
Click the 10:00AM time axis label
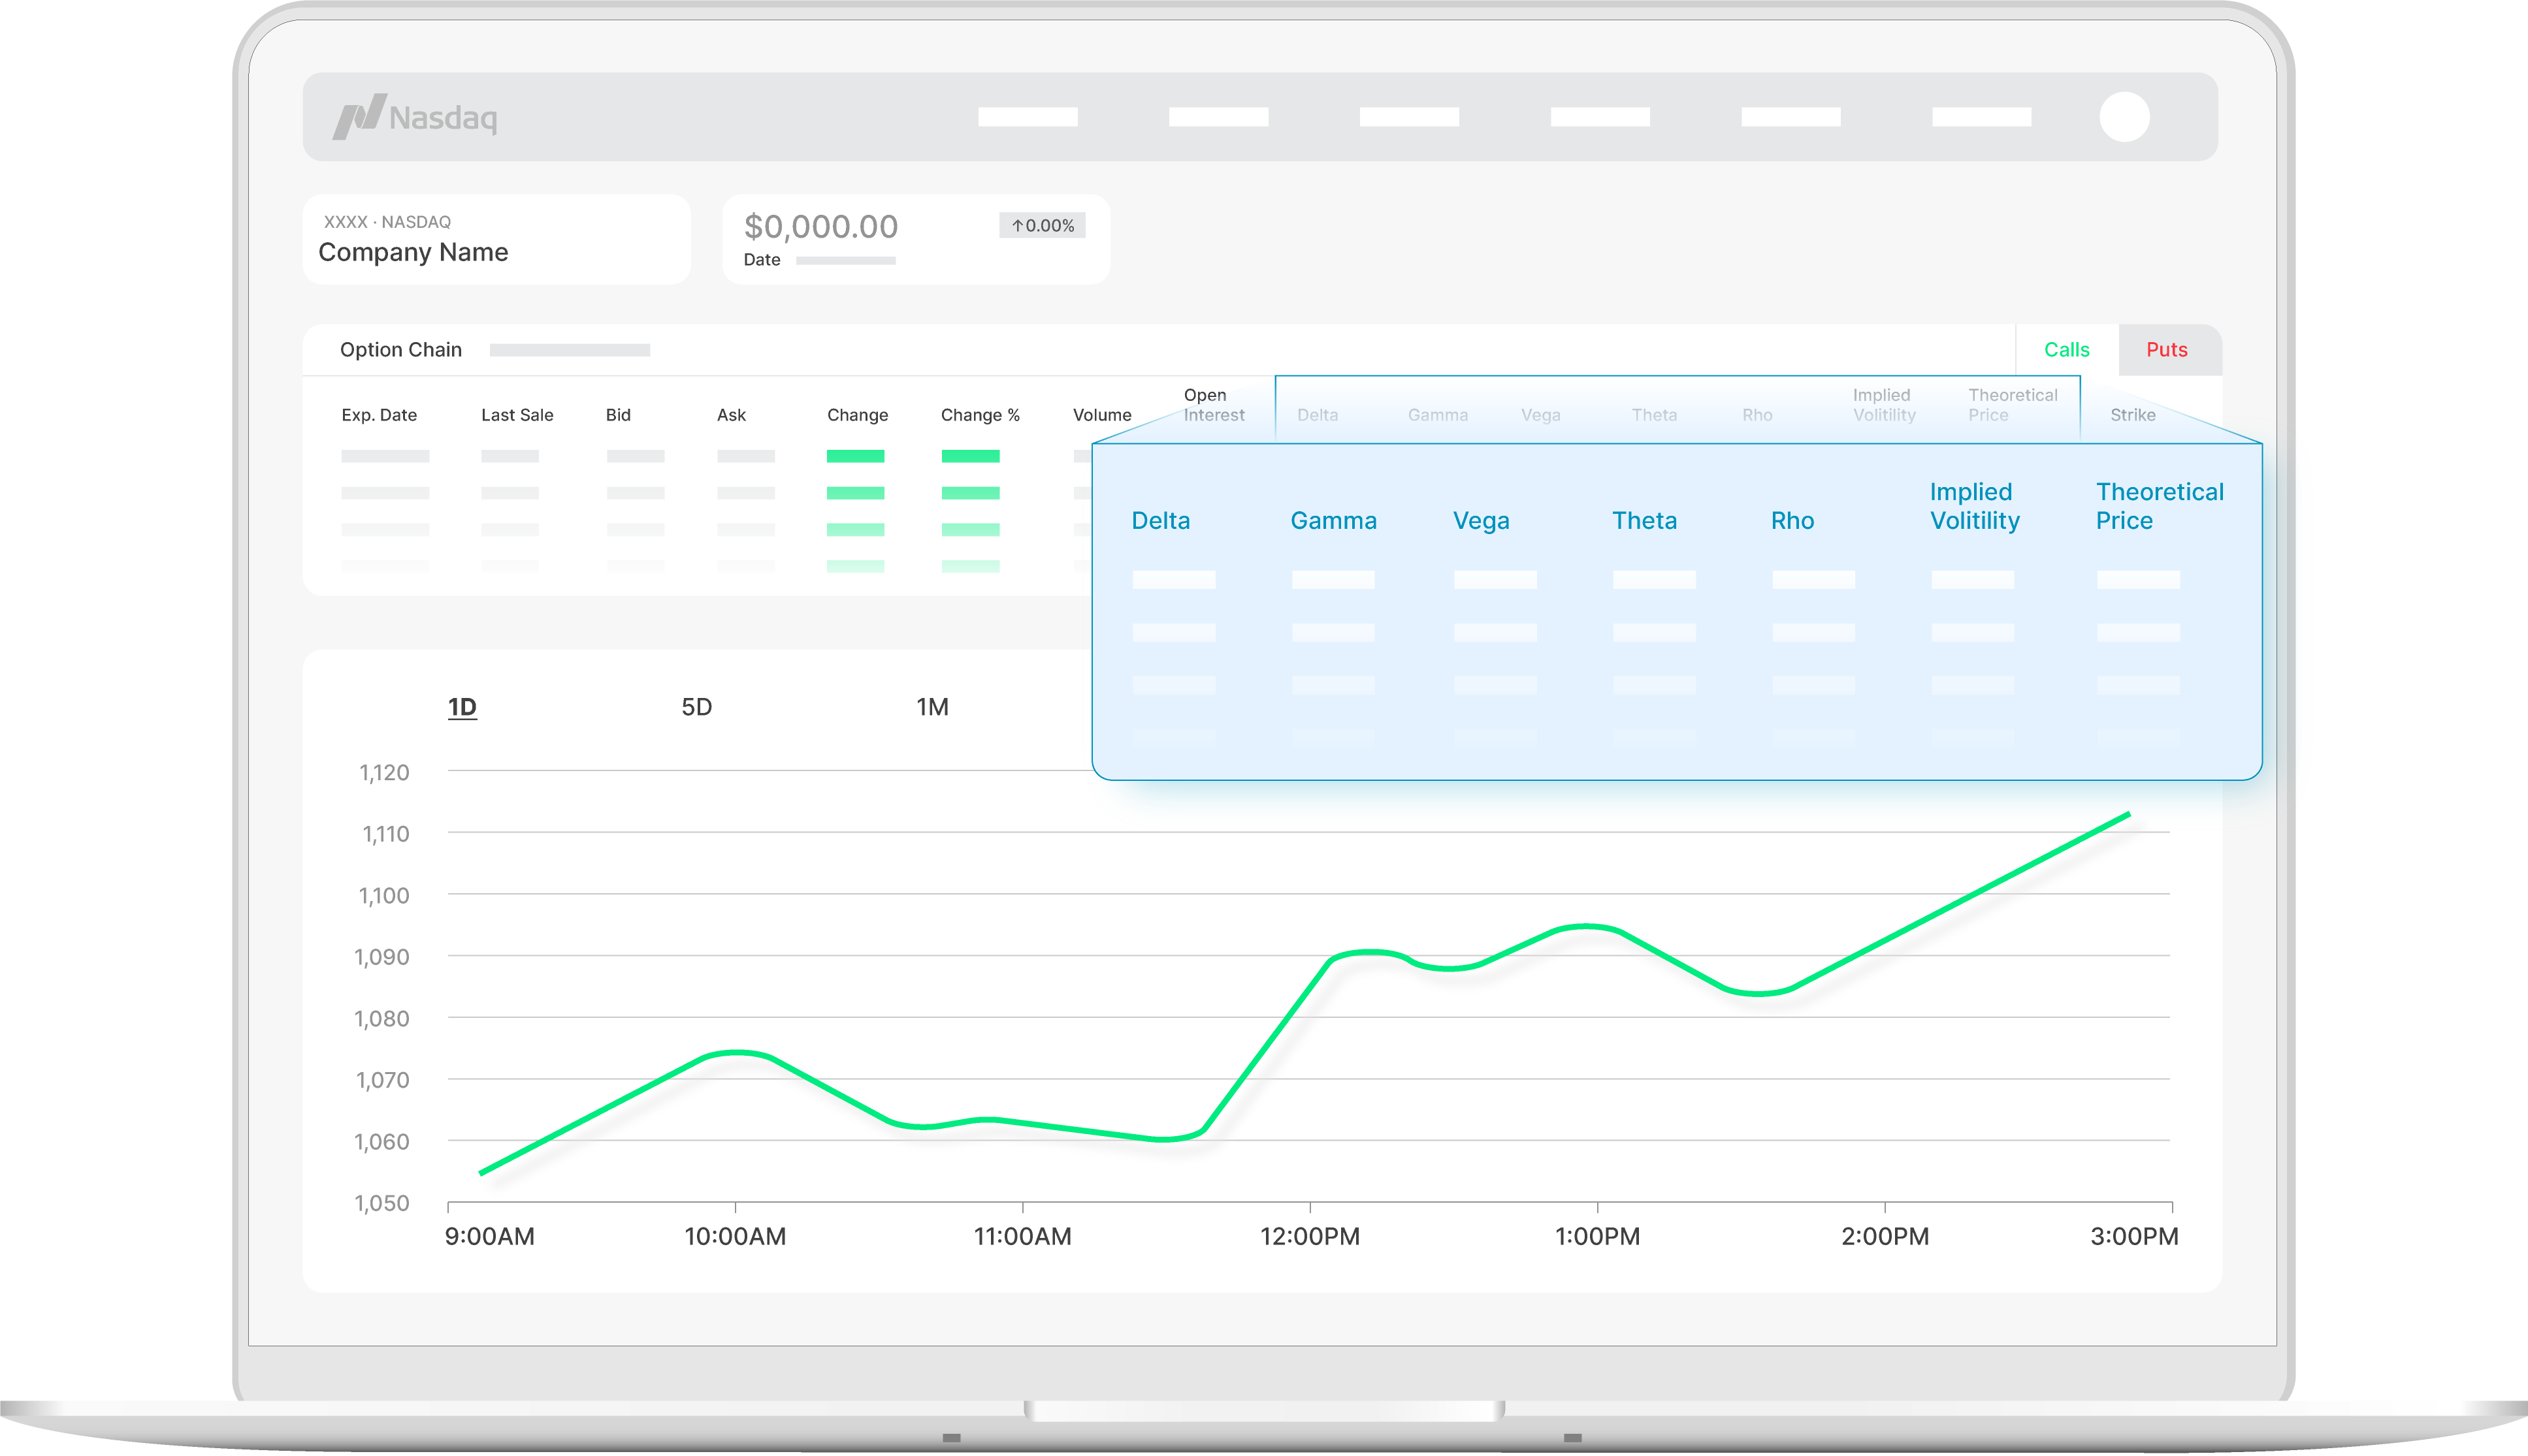(x=736, y=1237)
